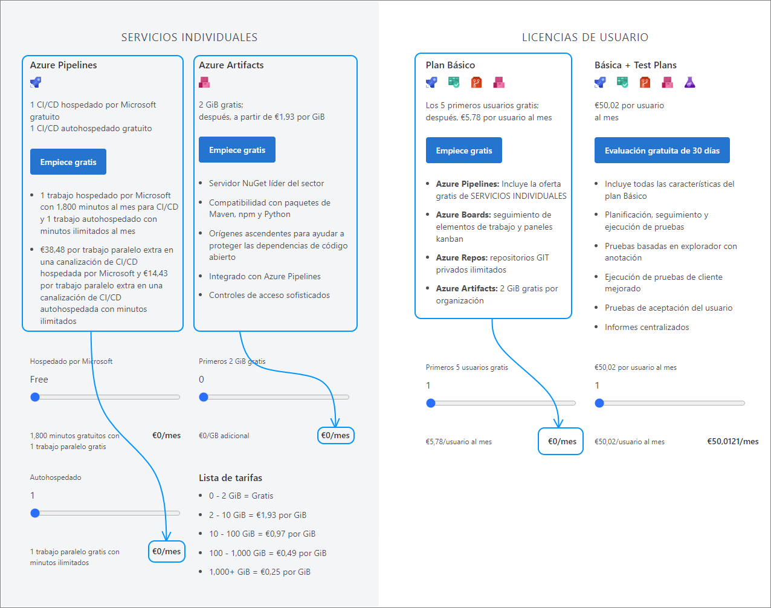Click the Azure Artifacts card title
This screenshot has width=771, height=608.
click(231, 65)
